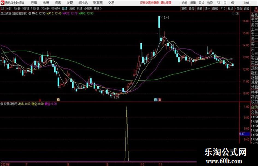Image resolution: width=258 pixels, height=166 pixels.
Task: Switch to the 1分钟 period tab
Action: click(x=17, y=8)
